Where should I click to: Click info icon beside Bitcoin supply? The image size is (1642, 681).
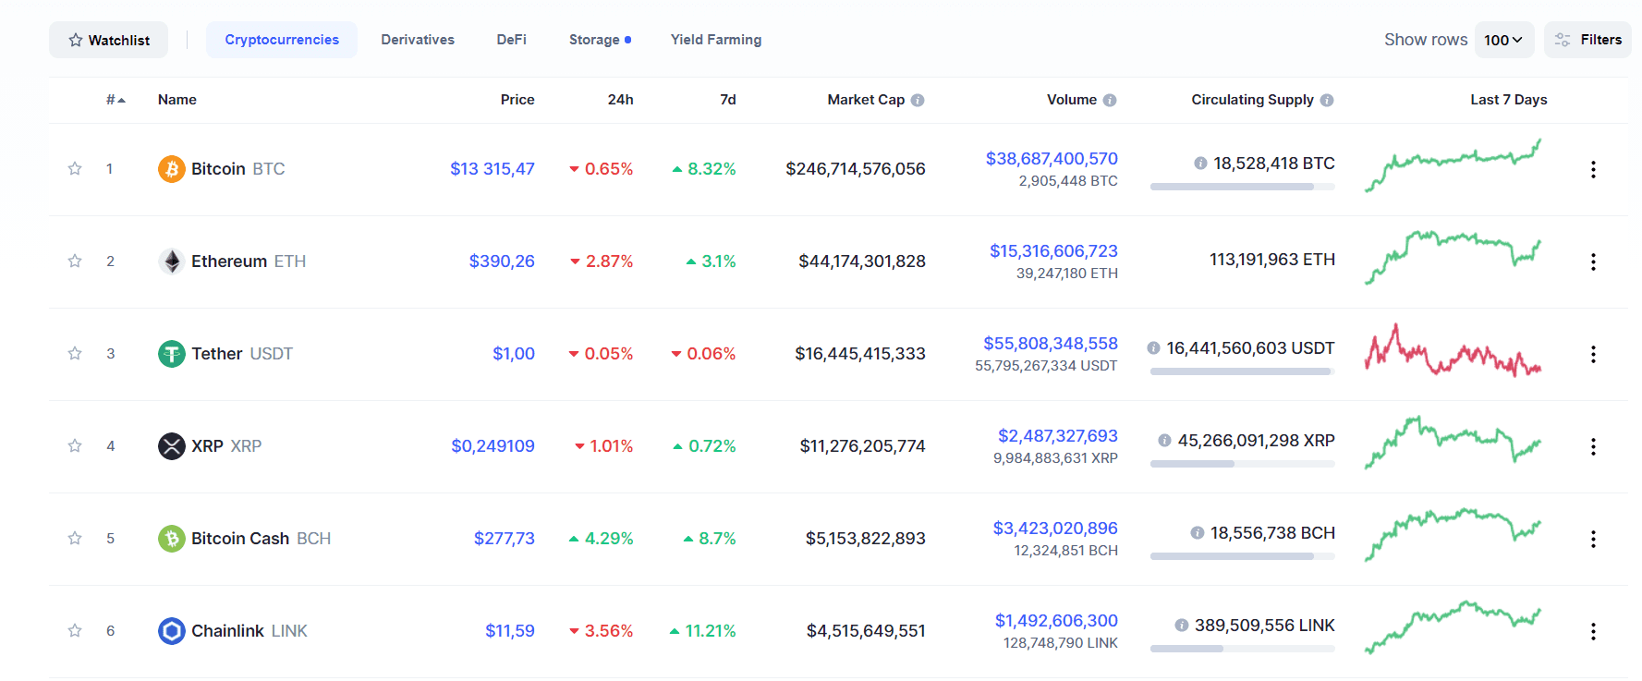(x=1200, y=164)
